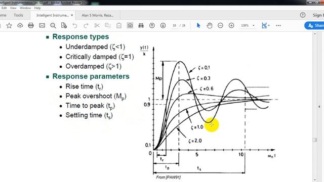Choose the selection arrow tool
This screenshot has height=182, width=324.
tap(198, 26)
